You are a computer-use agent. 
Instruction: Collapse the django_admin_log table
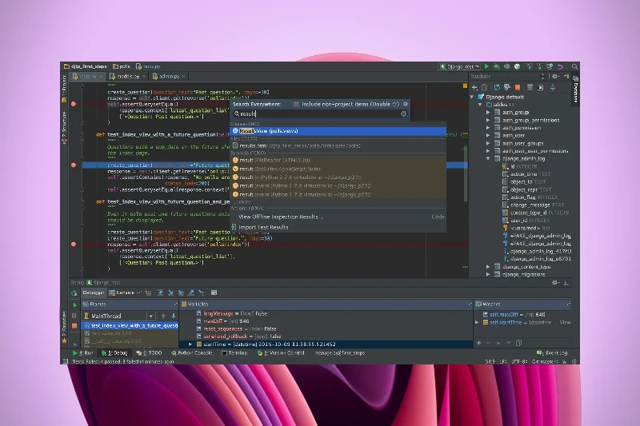(488, 158)
